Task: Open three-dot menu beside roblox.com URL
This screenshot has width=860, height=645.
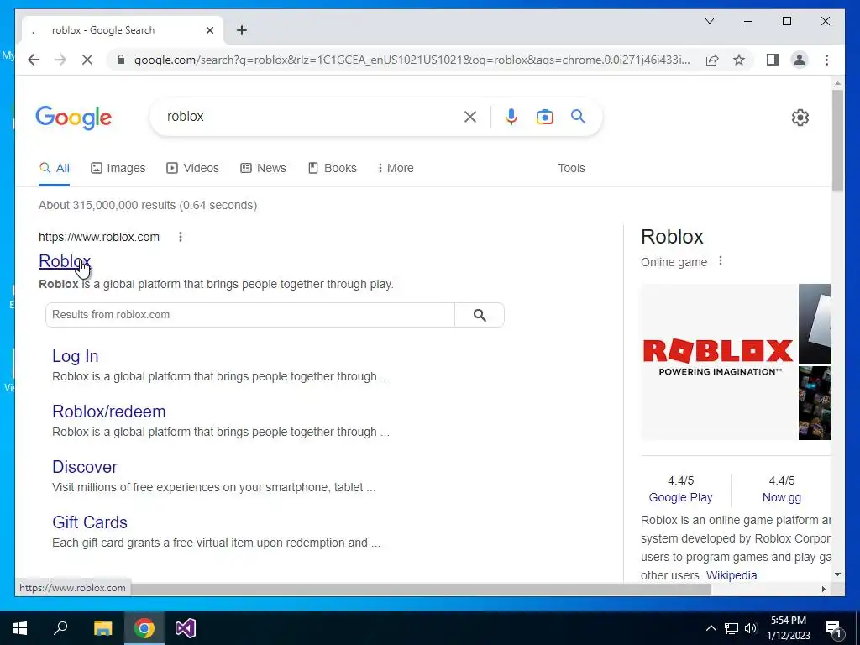Action: click(181, 237)
